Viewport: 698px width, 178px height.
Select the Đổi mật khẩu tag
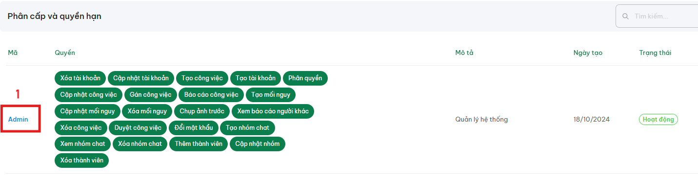(193, 128)
